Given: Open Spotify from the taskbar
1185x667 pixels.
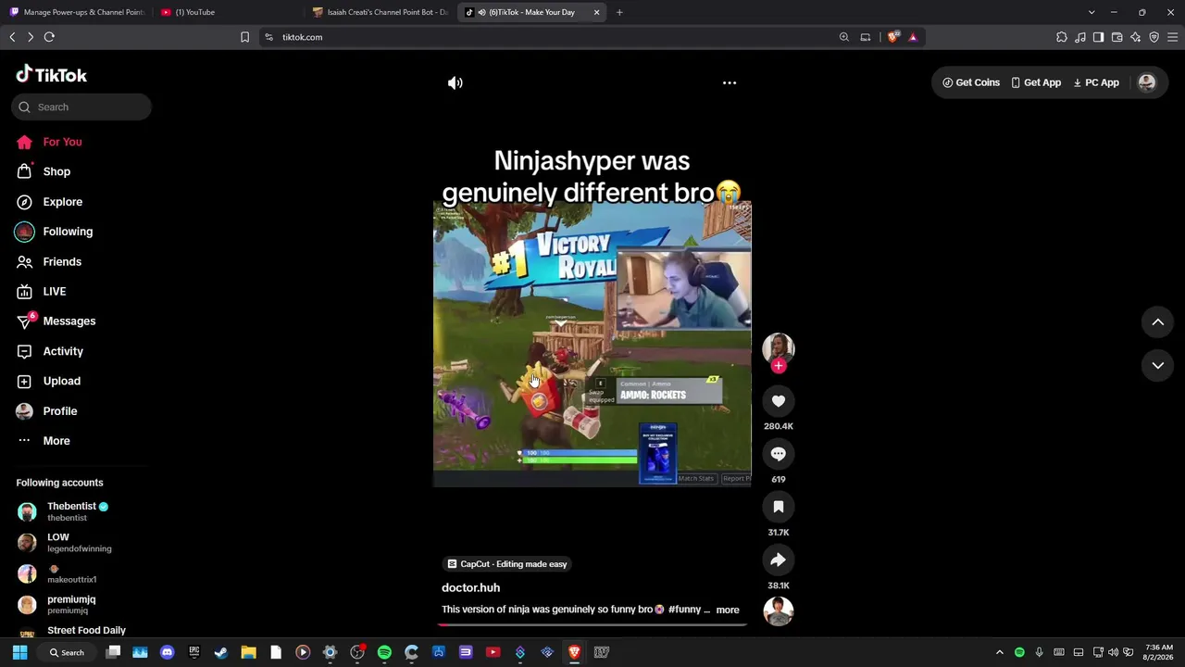Looking at the screenshot, I should pos(384,652).
